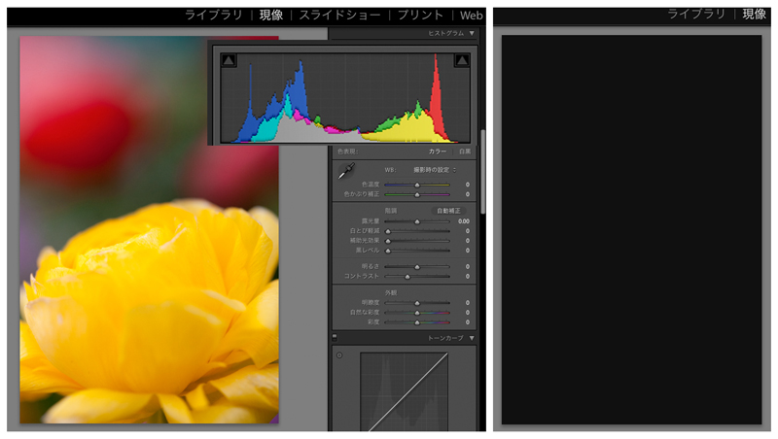Click the 外観 section label
Image resolution: width=778 pixels, height=439 pixels.
coord(391,293)
